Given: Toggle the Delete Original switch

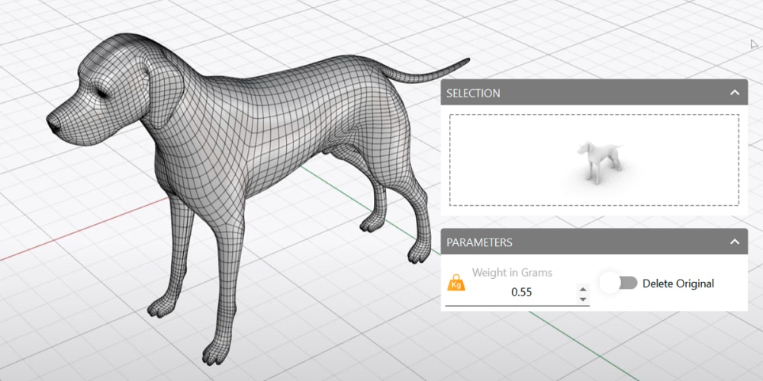Looking at the screenshot, I should coord(618,283).
